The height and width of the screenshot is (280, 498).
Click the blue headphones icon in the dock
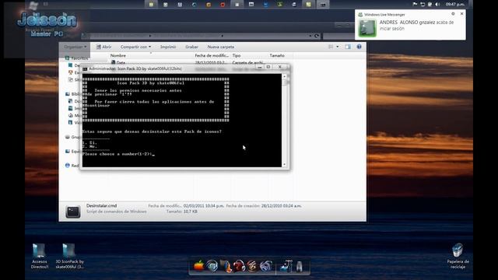[212, 266]
